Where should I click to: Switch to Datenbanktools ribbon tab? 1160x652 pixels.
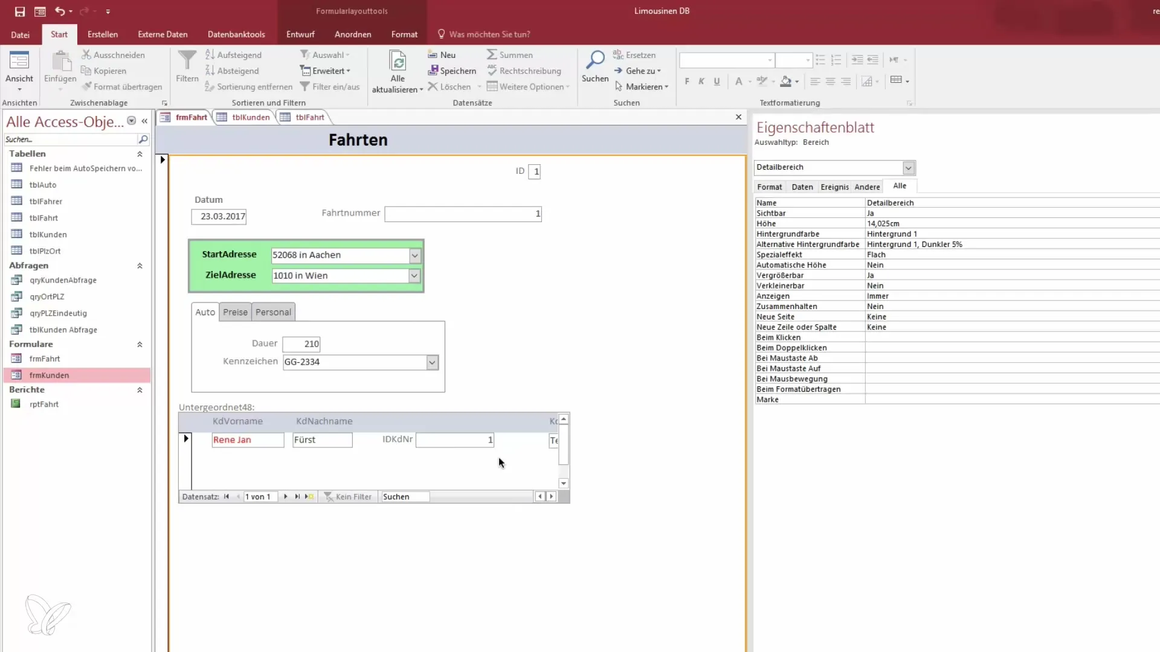click(x=236, y=34)
